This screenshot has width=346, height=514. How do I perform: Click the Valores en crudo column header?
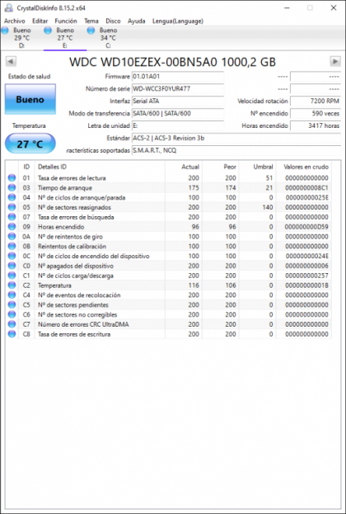click(304, 167)
